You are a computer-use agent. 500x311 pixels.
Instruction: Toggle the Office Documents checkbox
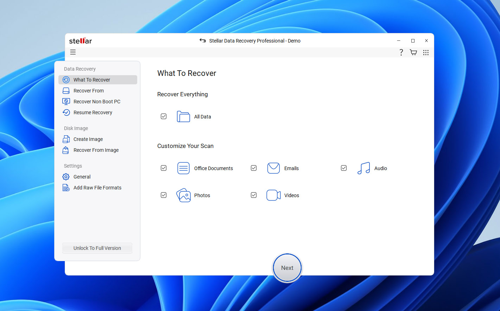click(x=164, y=168)
